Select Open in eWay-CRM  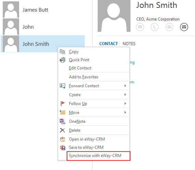[94, 139]
